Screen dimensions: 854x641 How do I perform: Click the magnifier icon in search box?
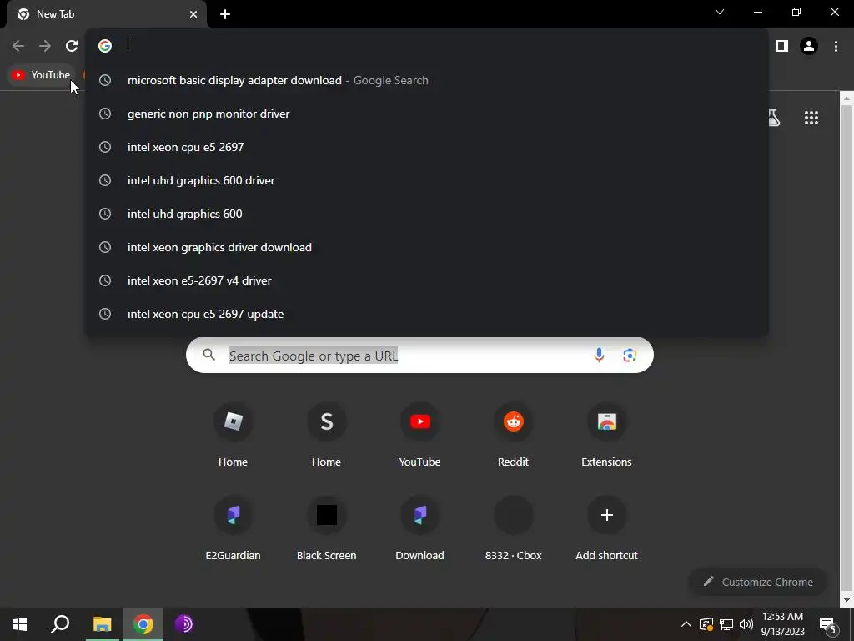(209, 356)
